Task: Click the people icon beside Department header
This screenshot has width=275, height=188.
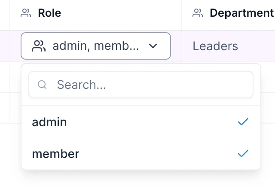Action: (198, 13)
